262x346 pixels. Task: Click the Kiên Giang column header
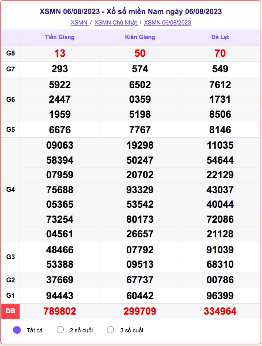point(140,37)
